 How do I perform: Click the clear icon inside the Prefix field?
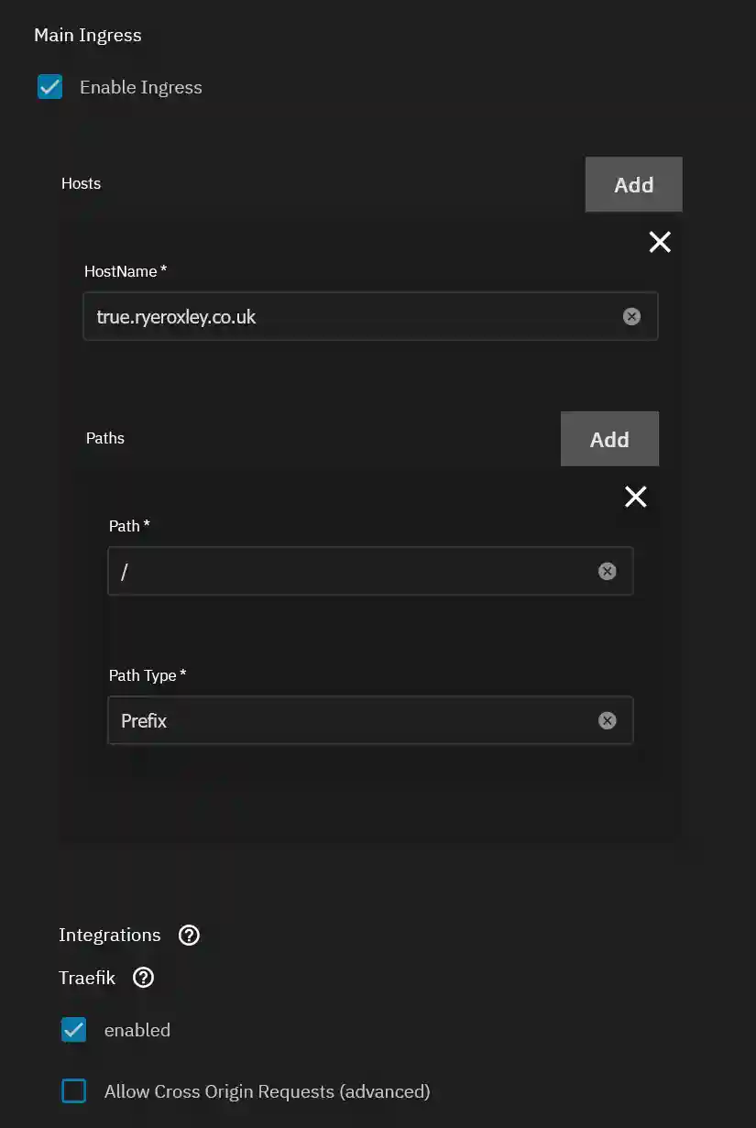[607, 720]
